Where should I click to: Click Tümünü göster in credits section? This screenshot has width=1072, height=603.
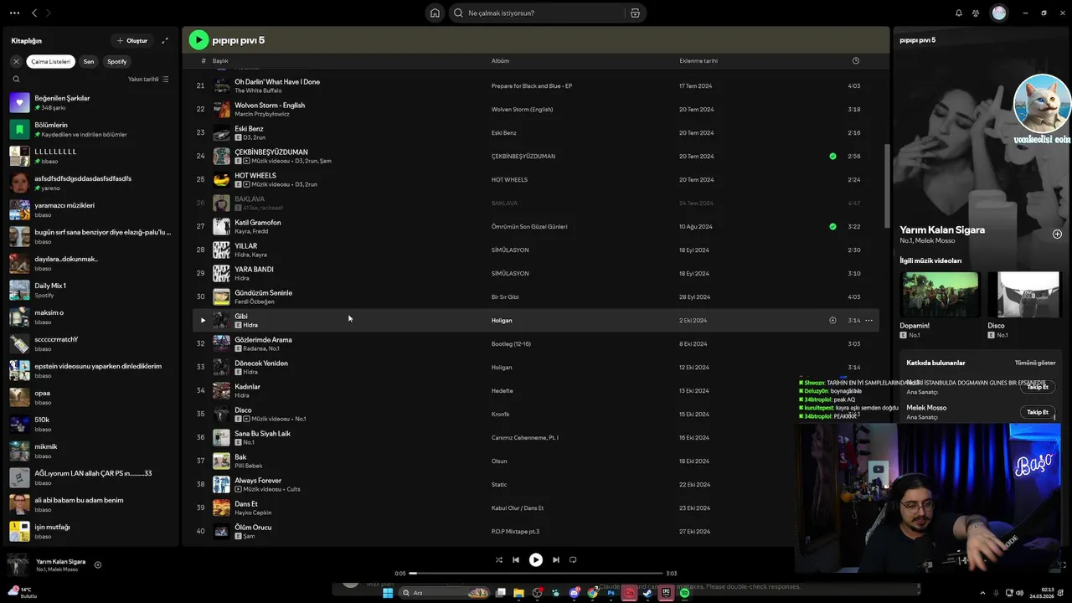pyautogui.click(x=1035, y=363)
